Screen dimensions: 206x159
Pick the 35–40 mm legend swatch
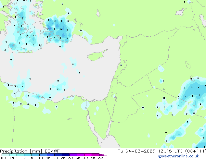pyautogui.click(x=81, y=155)
